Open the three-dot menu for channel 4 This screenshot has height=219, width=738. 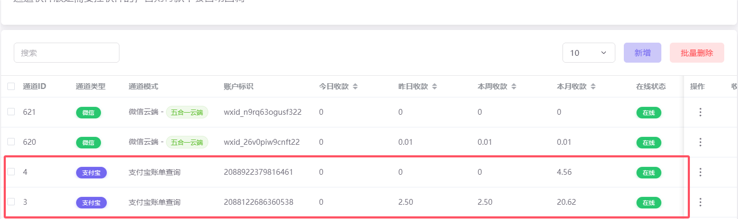pos(700,172)
